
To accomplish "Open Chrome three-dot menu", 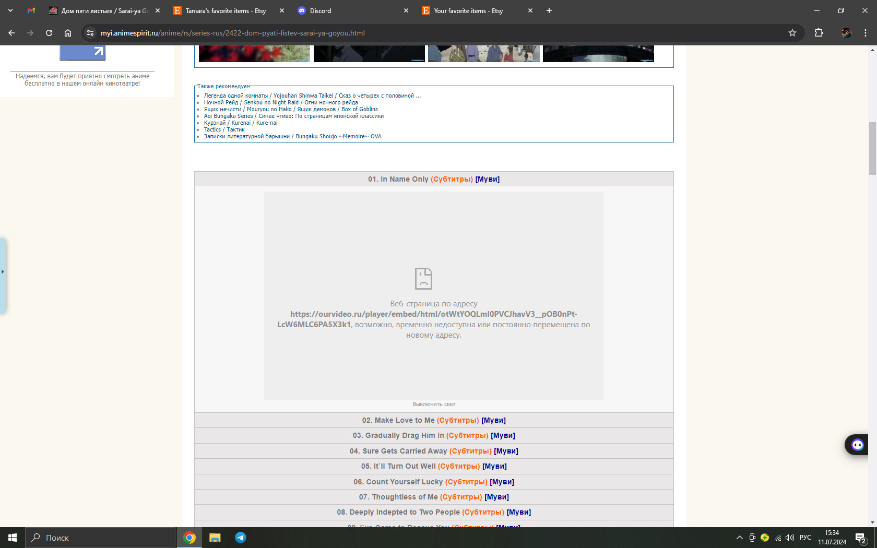I will (866, 33).
